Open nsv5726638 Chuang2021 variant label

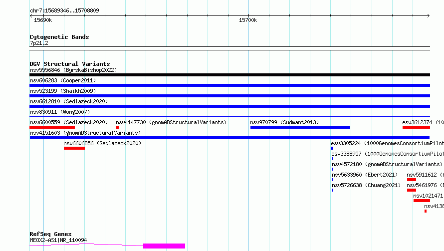(x=366, y=185)
